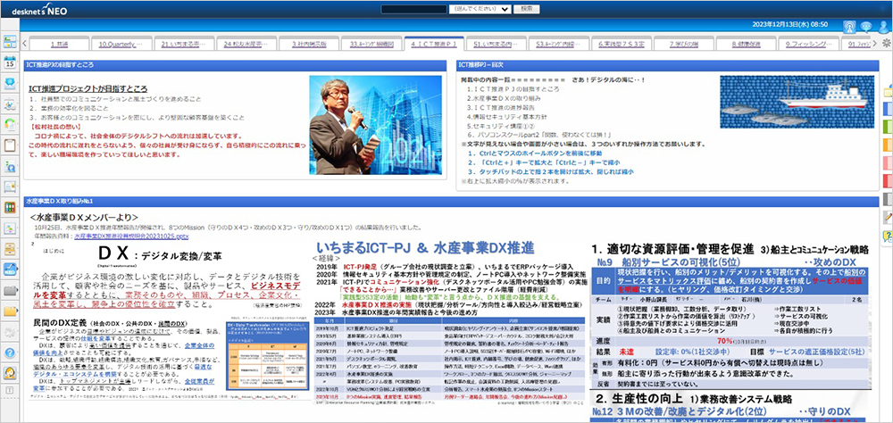Open the blue question mark help icon
The height and width of the screenshot is (423, 893).
pos(10,352)
